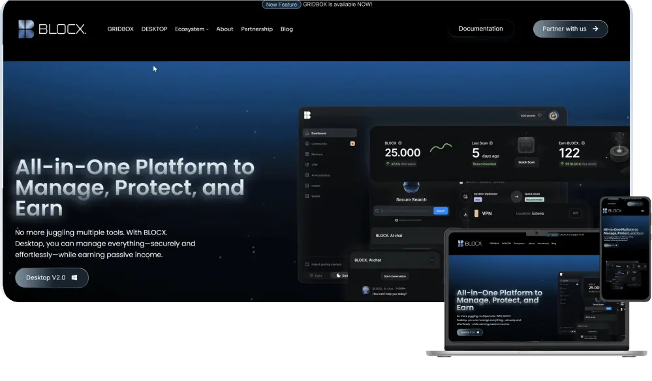Select the VPN sidebar entry

point(311,165)
